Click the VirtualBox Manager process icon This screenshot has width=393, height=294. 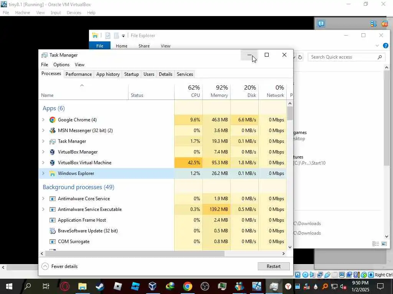[x=52, y=152]
